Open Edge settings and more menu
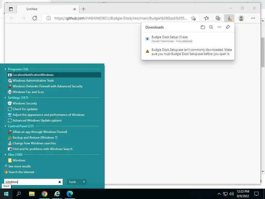The image size is (265, 199). [253, 18]
